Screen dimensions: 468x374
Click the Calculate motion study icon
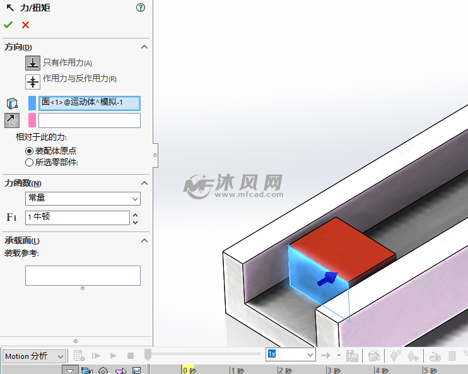coord(79,356)
